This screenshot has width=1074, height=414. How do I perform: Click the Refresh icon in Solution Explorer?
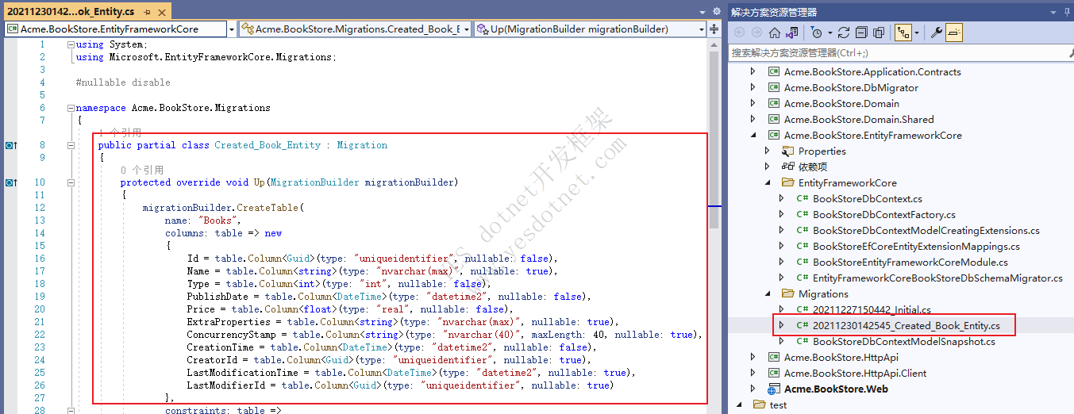[844, 33]
